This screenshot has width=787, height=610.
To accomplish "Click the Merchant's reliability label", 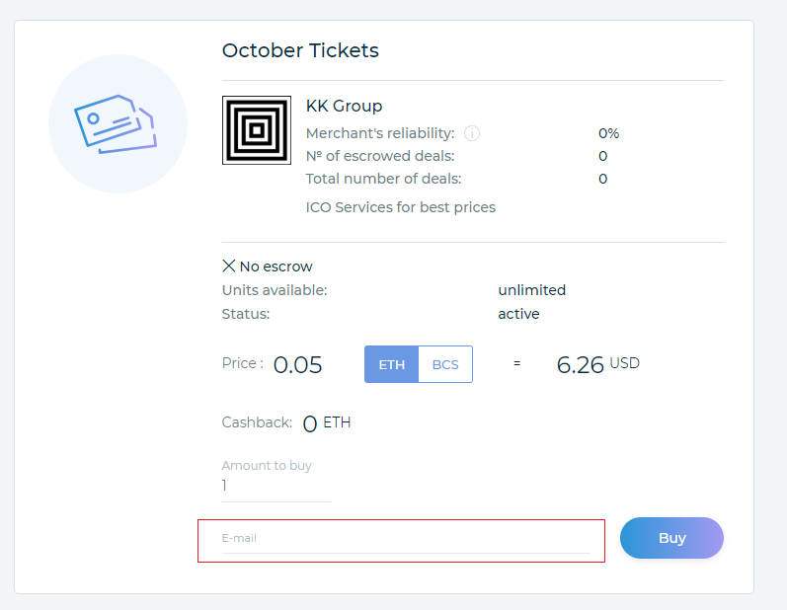I will click(380, 133).
